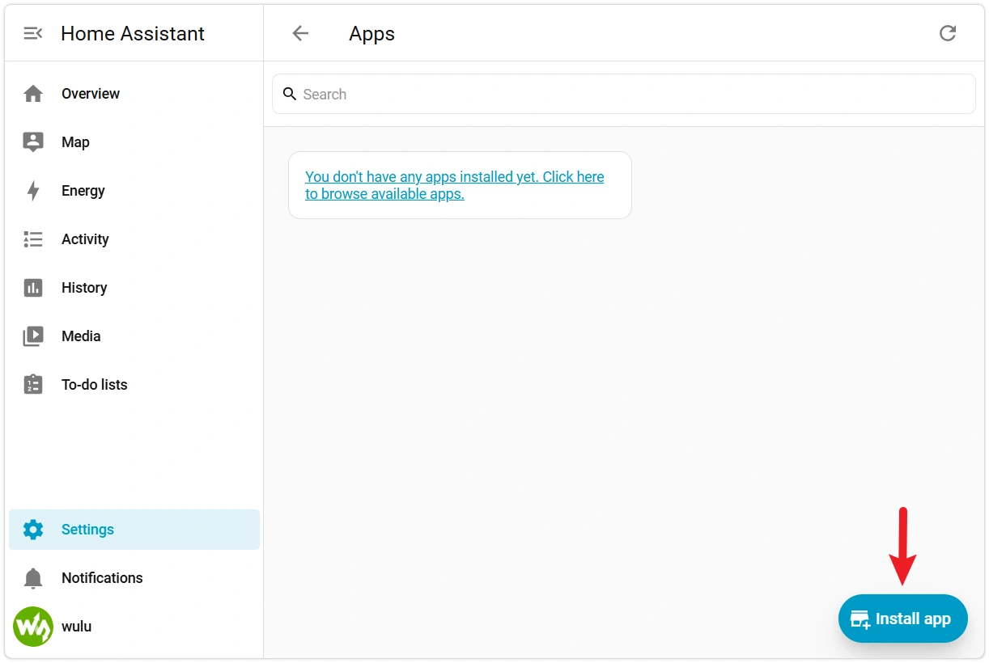
Task: Show Notifications from the sidebar
Action: coord(134,578)
